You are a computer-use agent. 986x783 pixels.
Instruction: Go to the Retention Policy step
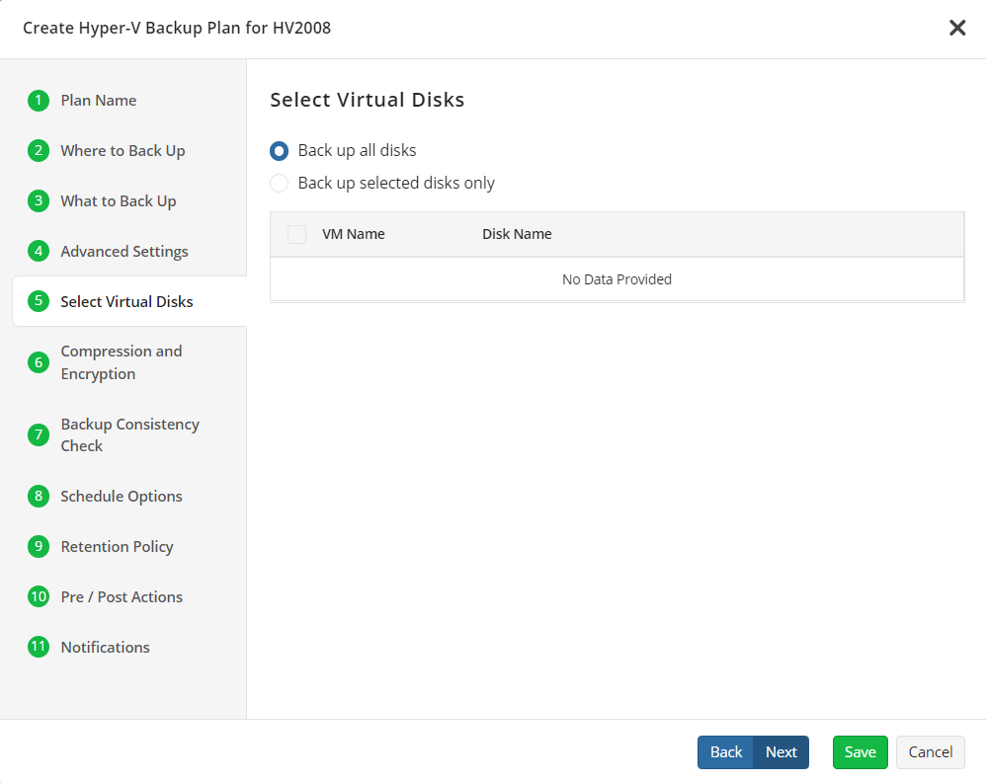(x=117, y=547)
